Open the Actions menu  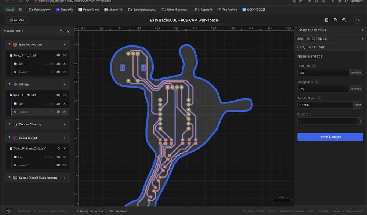17,20
